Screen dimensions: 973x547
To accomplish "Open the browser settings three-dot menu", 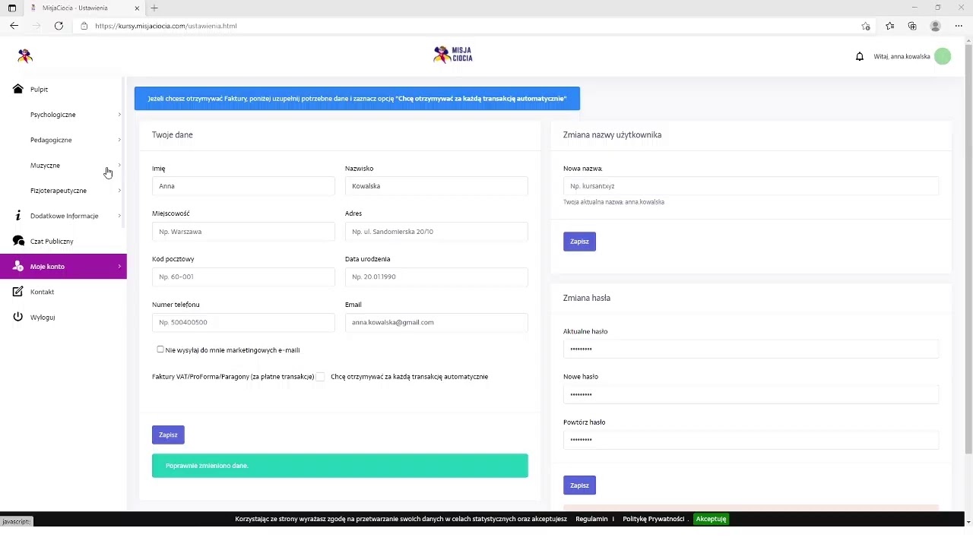I will 959,26.
